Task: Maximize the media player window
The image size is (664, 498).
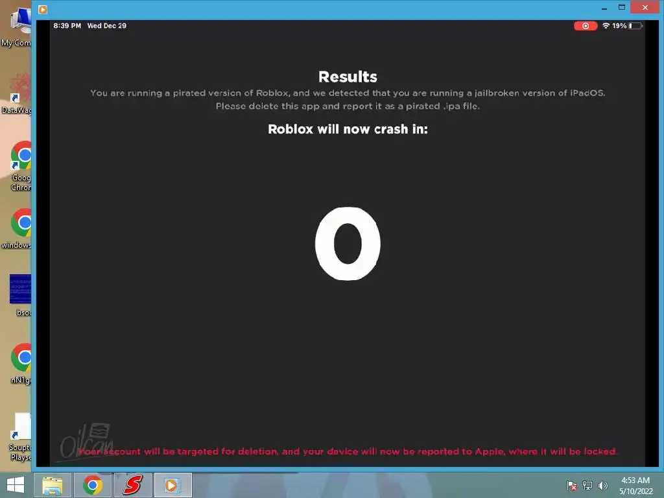Action: [622, 8]
